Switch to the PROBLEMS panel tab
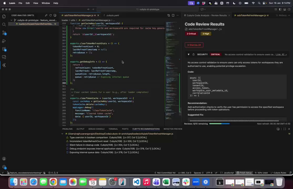The image size is (293, 189). 67,129
